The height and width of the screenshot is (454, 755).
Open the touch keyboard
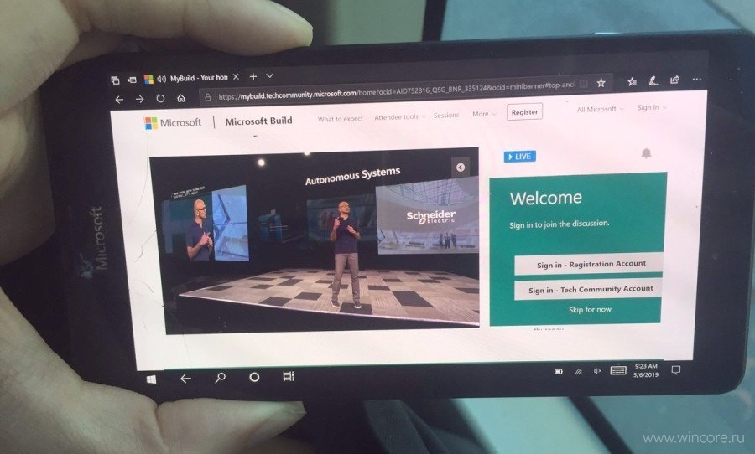618,370
